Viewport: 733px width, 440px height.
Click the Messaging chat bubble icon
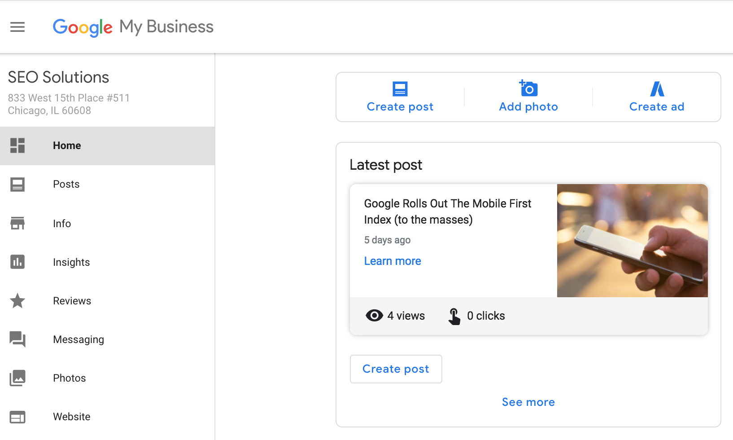coord(17,339)
